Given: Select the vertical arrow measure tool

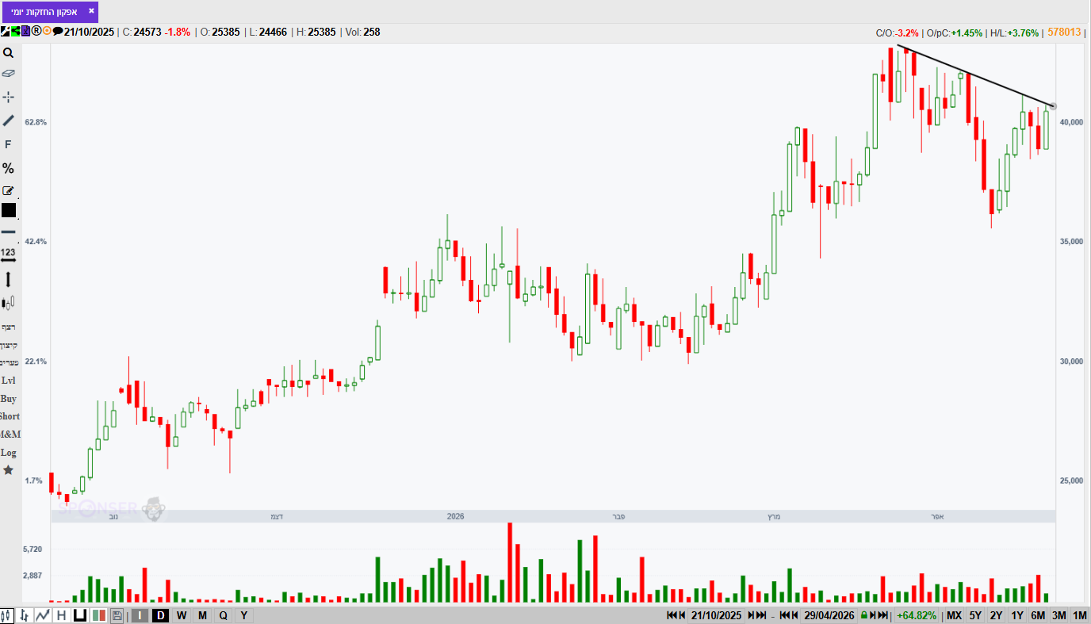Looking at the screenshot, I should pos(8,279).
